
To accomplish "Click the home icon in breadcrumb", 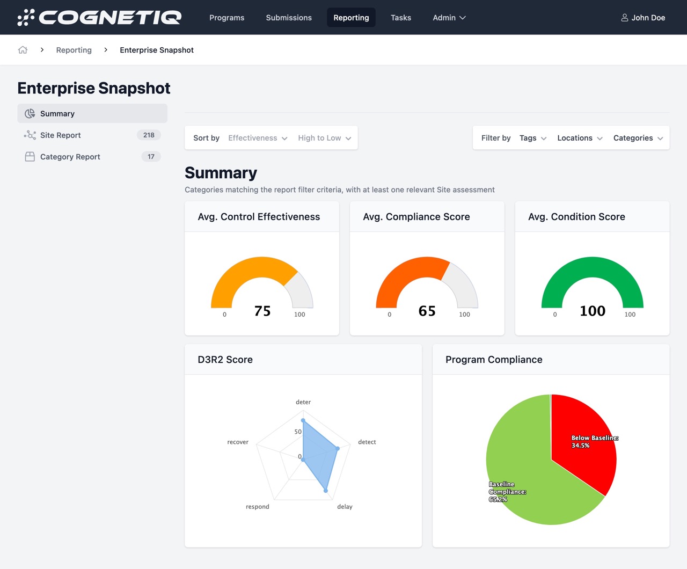I will (x=23, y=50).
